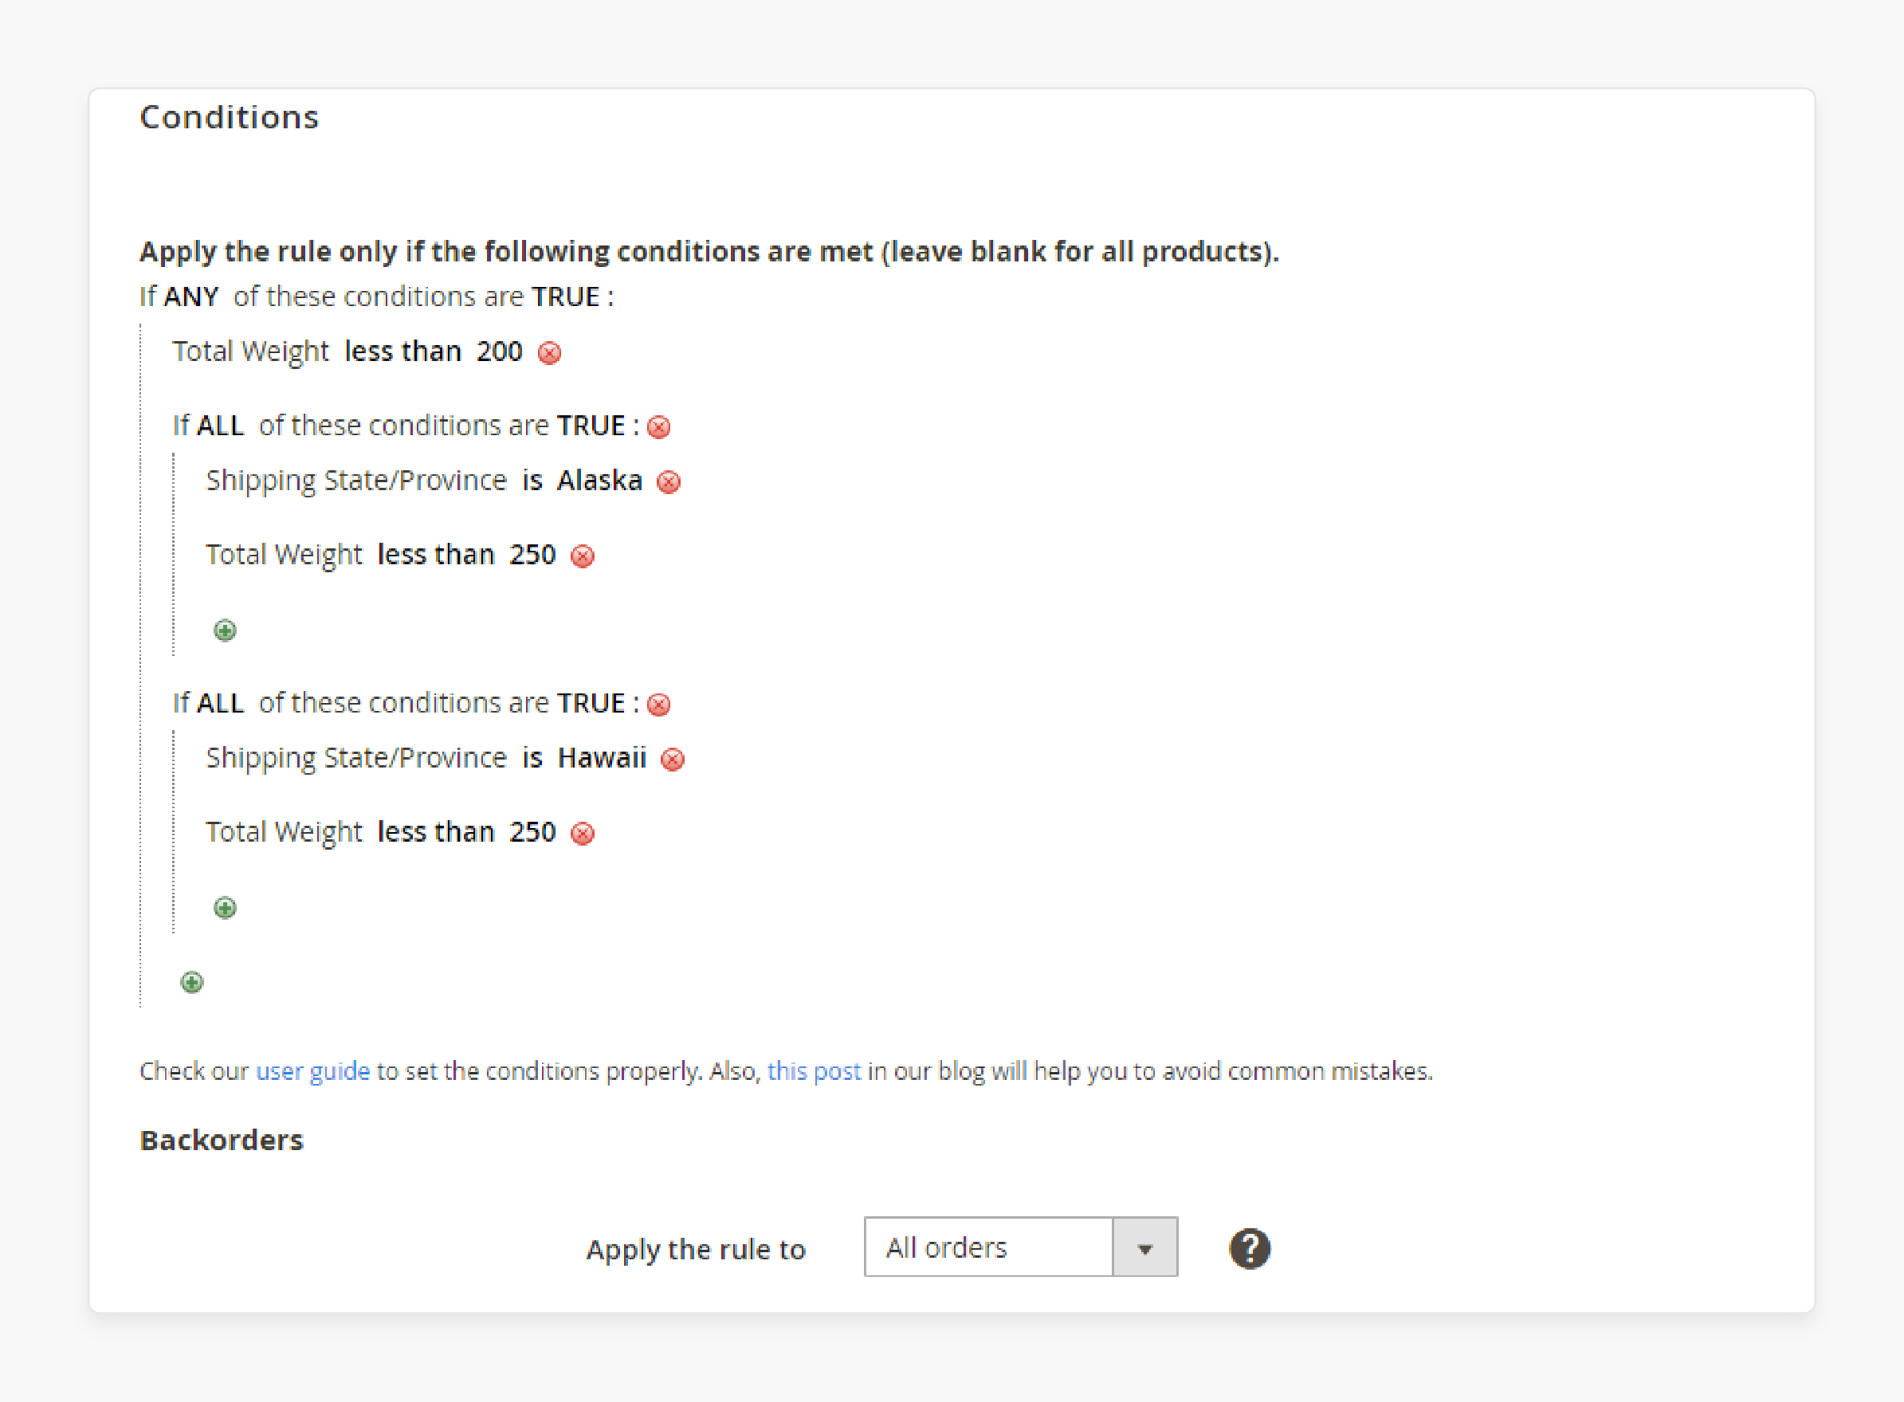Change ALL aggregator in the Alaska group
The image size is (1904, 1402).
pos(220,425)
